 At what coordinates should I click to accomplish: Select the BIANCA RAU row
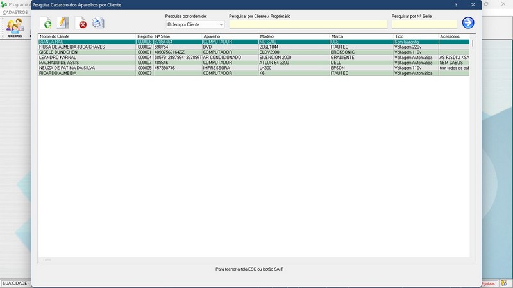(87, 42)
